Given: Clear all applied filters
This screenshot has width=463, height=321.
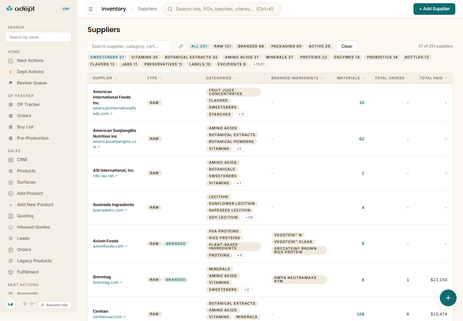Looking at the screenshot, I should 347,46.
